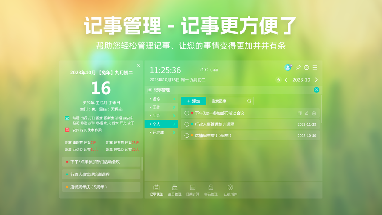The height and width of the screenshot is (215, 382).
Task: Click orange marker on 店铺周年庆 list note
Action: [192, 135]
